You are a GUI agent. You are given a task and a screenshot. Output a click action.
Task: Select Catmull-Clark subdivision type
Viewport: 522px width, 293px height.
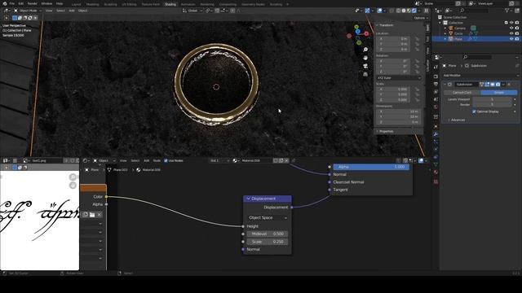(x=462, y=92)
